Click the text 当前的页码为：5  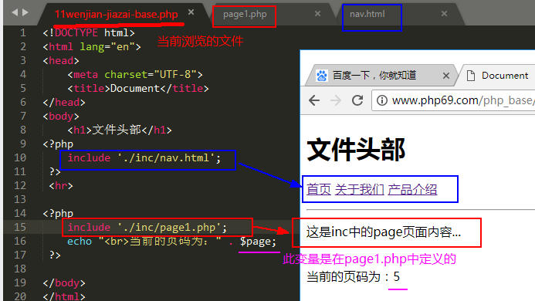pyautogui.click(x=353, y=277)
